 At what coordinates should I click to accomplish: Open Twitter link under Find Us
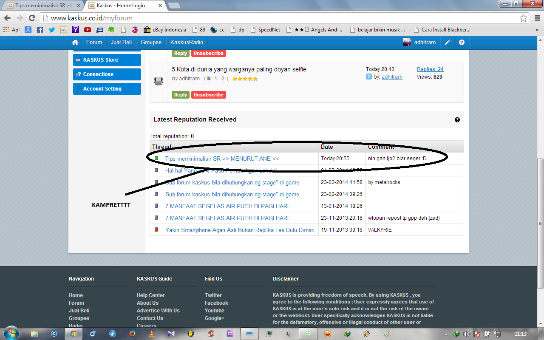click(x=213, y=295)
